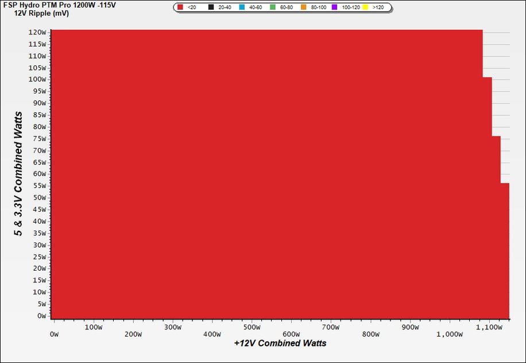Click the '55W' y-axis label
This screenshot has width=526, height=363.
point(39,186)
